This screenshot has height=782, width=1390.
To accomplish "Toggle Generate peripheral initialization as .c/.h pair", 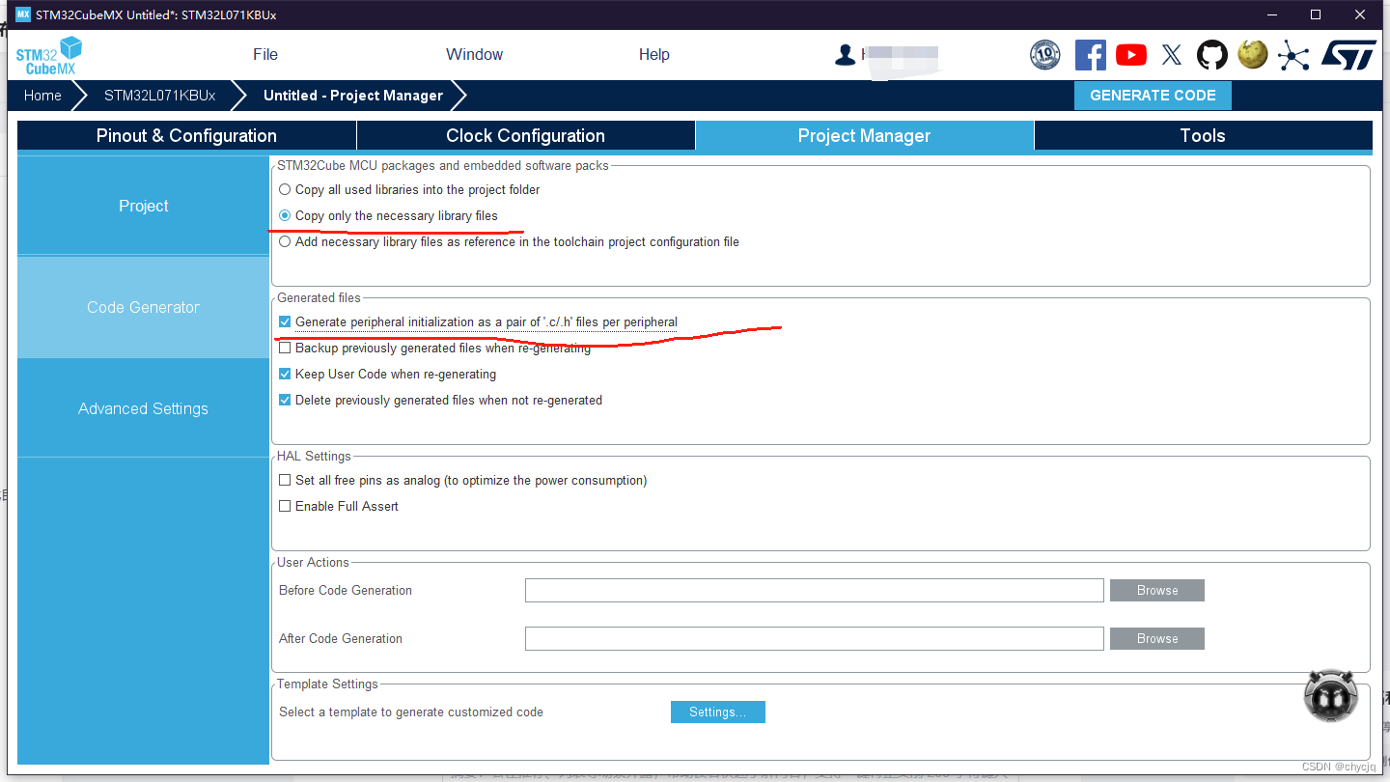I will 285,322.
